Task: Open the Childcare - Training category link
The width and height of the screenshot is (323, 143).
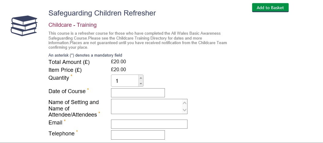Action: tap(72, 25)
